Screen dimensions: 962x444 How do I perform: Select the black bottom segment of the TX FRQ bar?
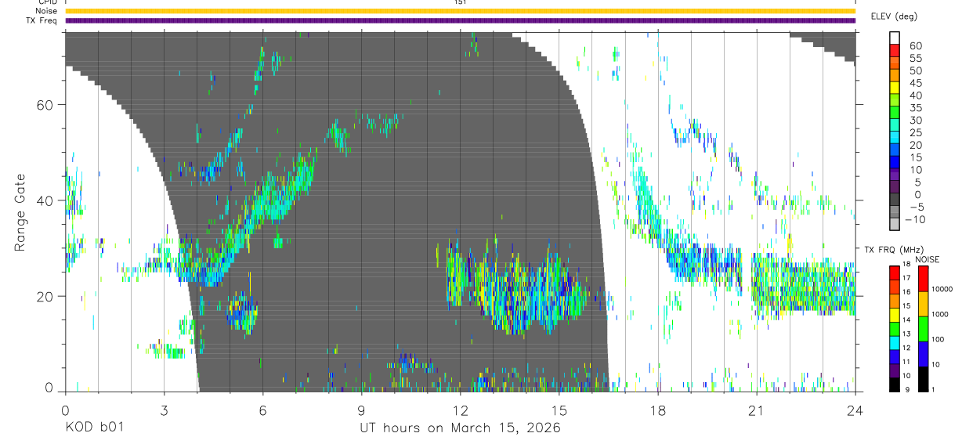[x=895, y=384]
